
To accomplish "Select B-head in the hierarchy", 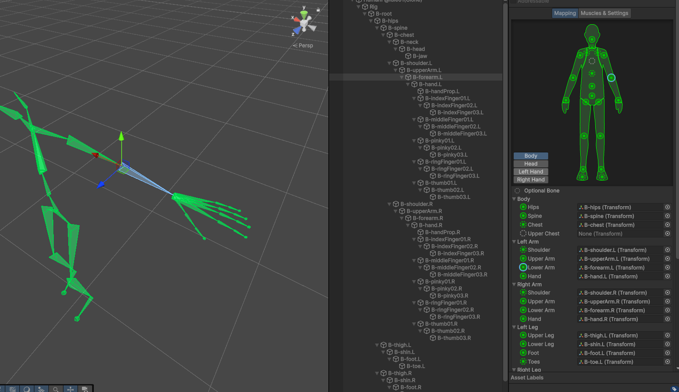I will coord(416,49).
